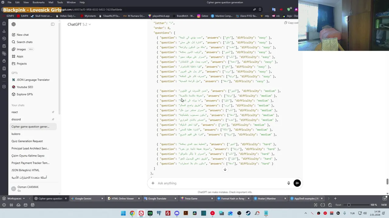Image resolution: width=389 pixels, height=218 pixels.
Task: Show hidden tray icons chevron
Action: point(306,213)
